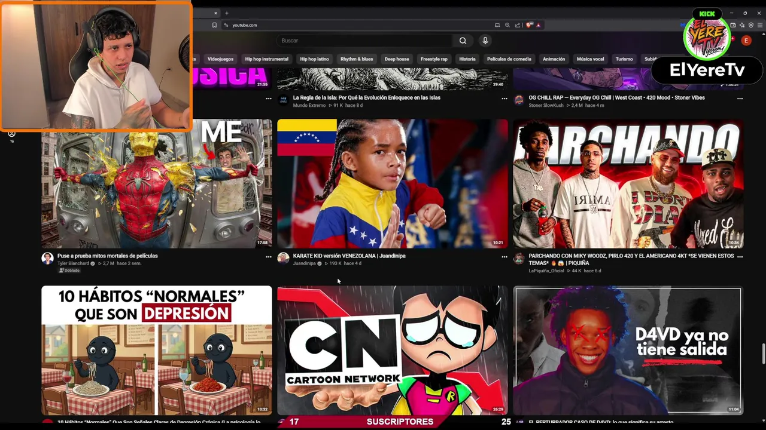The image size is (766, 430).
Task: Filter by Música vocal chip
Action: pyautogui.click(x=590, y=59)
